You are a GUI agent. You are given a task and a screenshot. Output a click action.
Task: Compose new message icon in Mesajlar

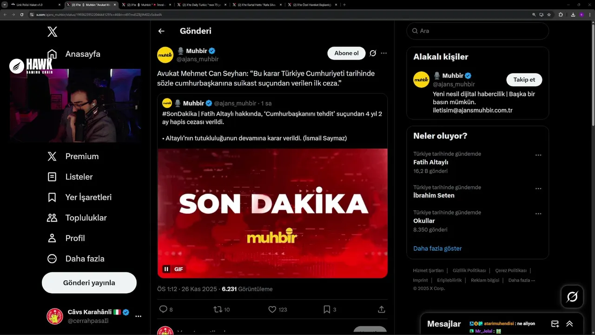coord(555,324)
